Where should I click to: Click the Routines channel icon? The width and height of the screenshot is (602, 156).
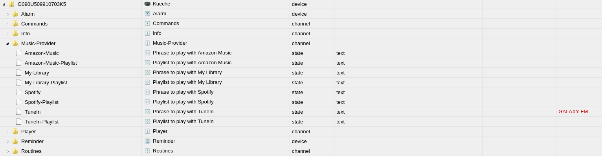point(147,151)
